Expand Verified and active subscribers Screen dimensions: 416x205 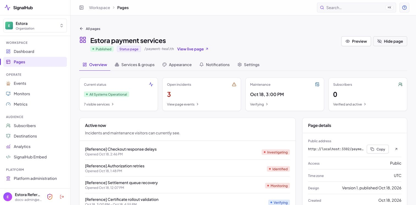pos(350,104)
